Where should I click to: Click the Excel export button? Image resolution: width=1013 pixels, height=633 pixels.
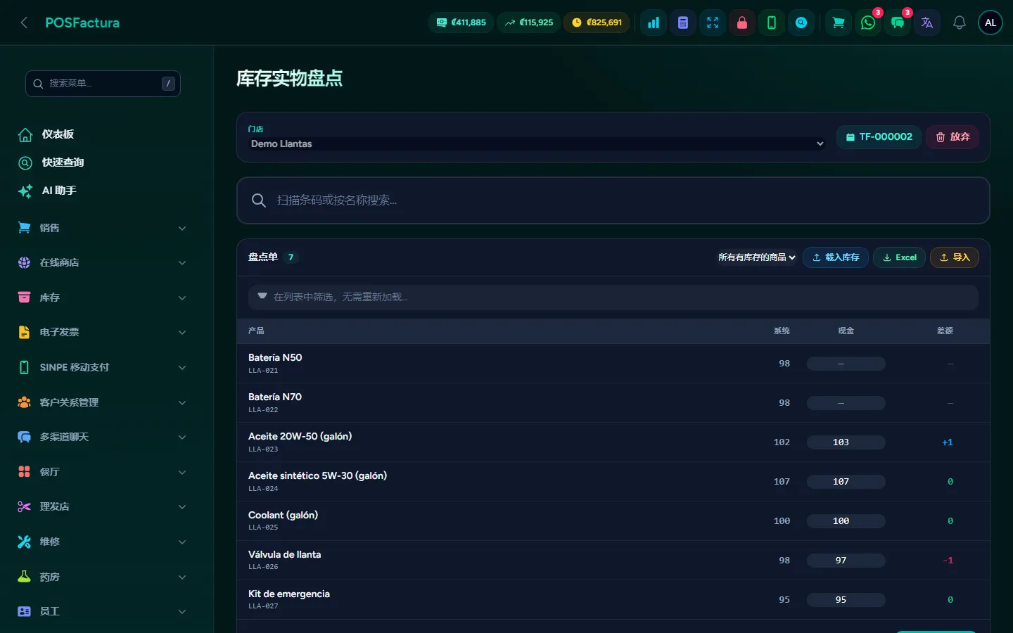click(x=899, y=257)
